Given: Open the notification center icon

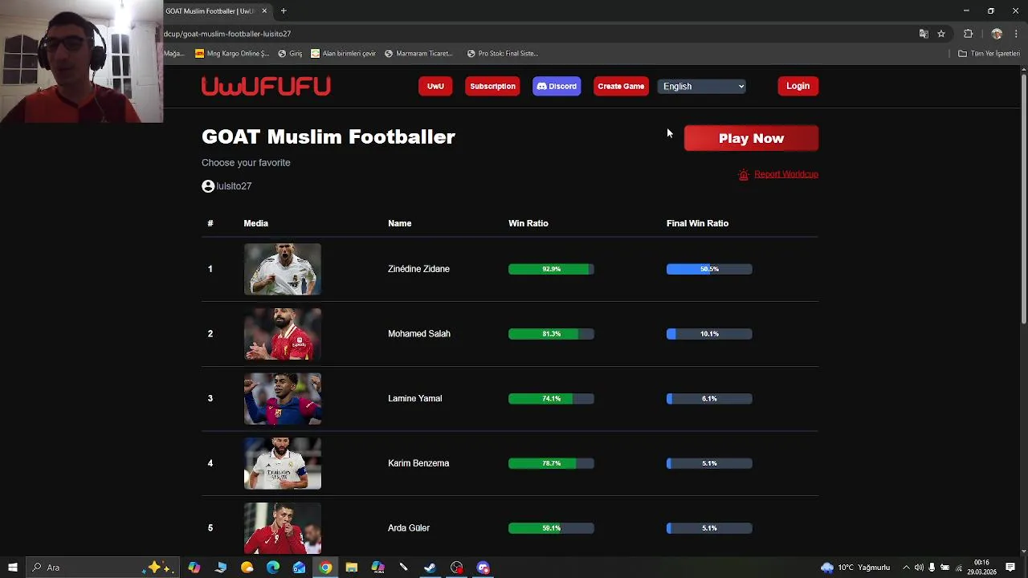Looking at the screenshot, I should (x=1010, y=568).
